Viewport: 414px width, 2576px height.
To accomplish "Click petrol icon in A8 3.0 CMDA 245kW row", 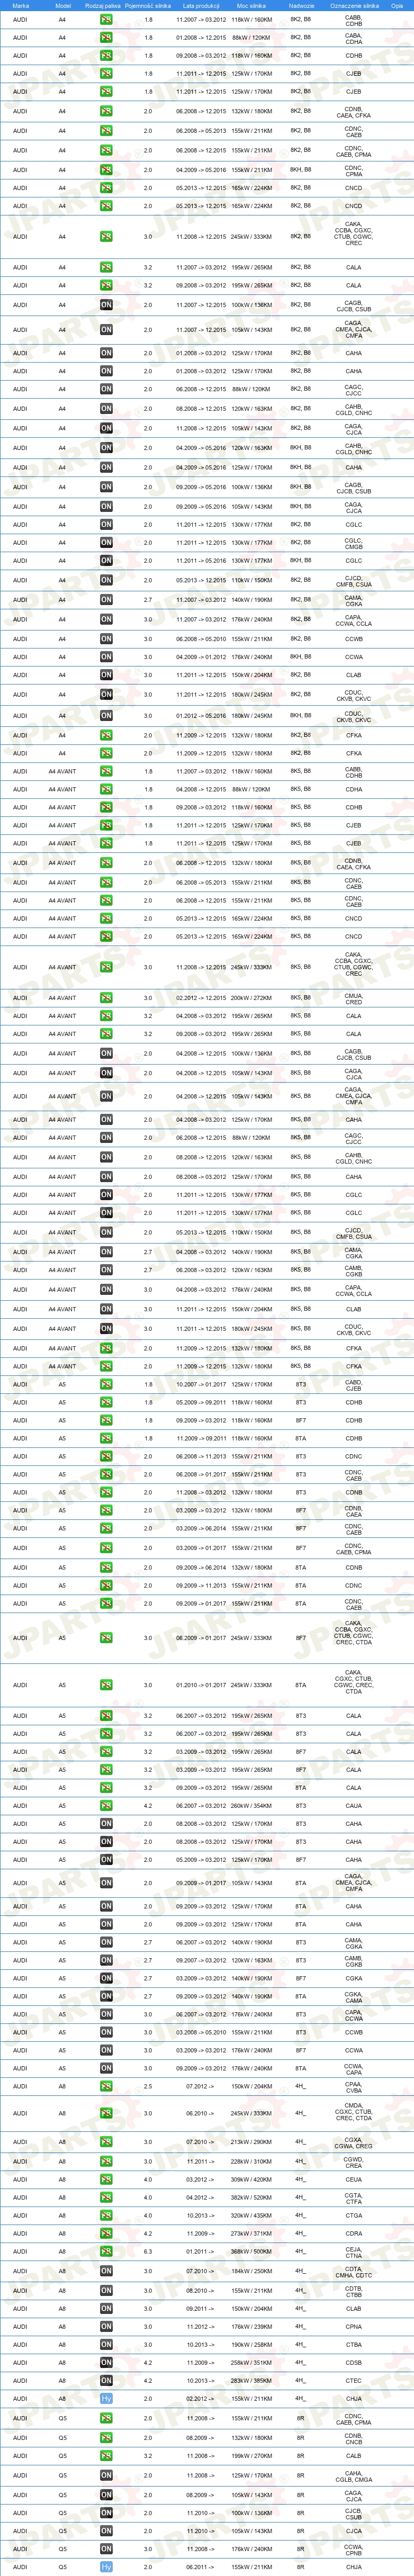I will click(106, 2114).
